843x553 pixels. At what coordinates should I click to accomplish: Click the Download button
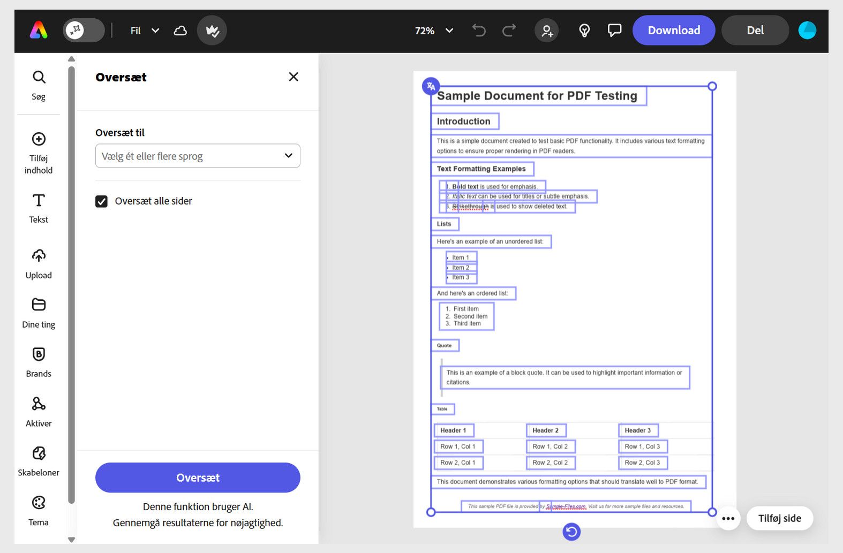point(674,31)
